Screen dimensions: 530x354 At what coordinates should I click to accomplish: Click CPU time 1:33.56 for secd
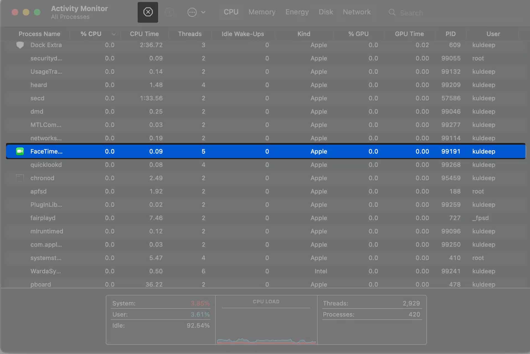(x=151, y=98)
